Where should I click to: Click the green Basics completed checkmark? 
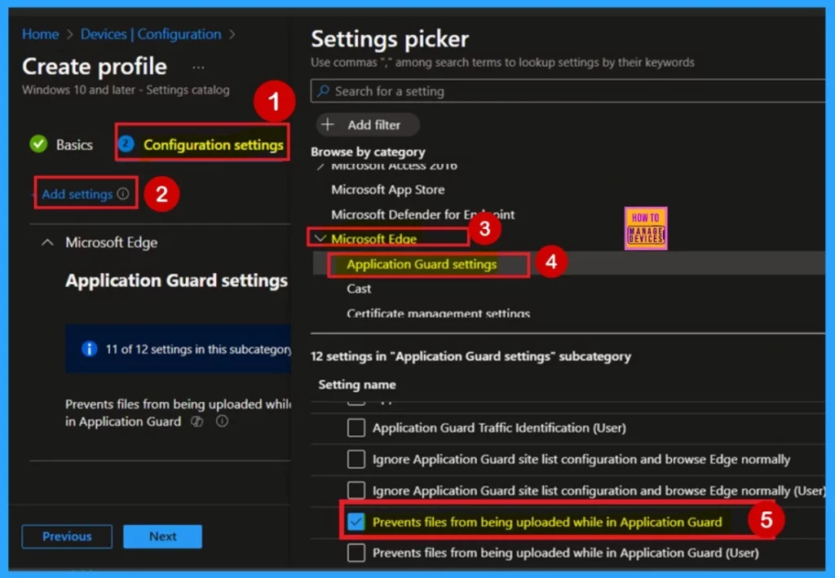[38, 143]
